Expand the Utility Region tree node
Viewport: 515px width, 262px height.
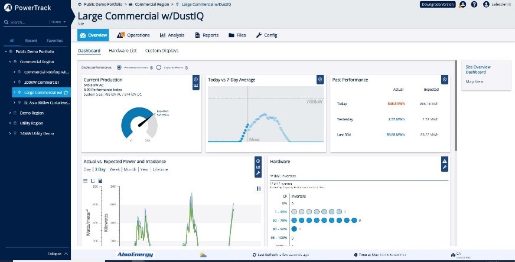tap(10, 123)
